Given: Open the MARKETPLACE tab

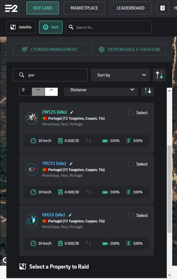Looking at the screenshot, I should click(84, 8).
